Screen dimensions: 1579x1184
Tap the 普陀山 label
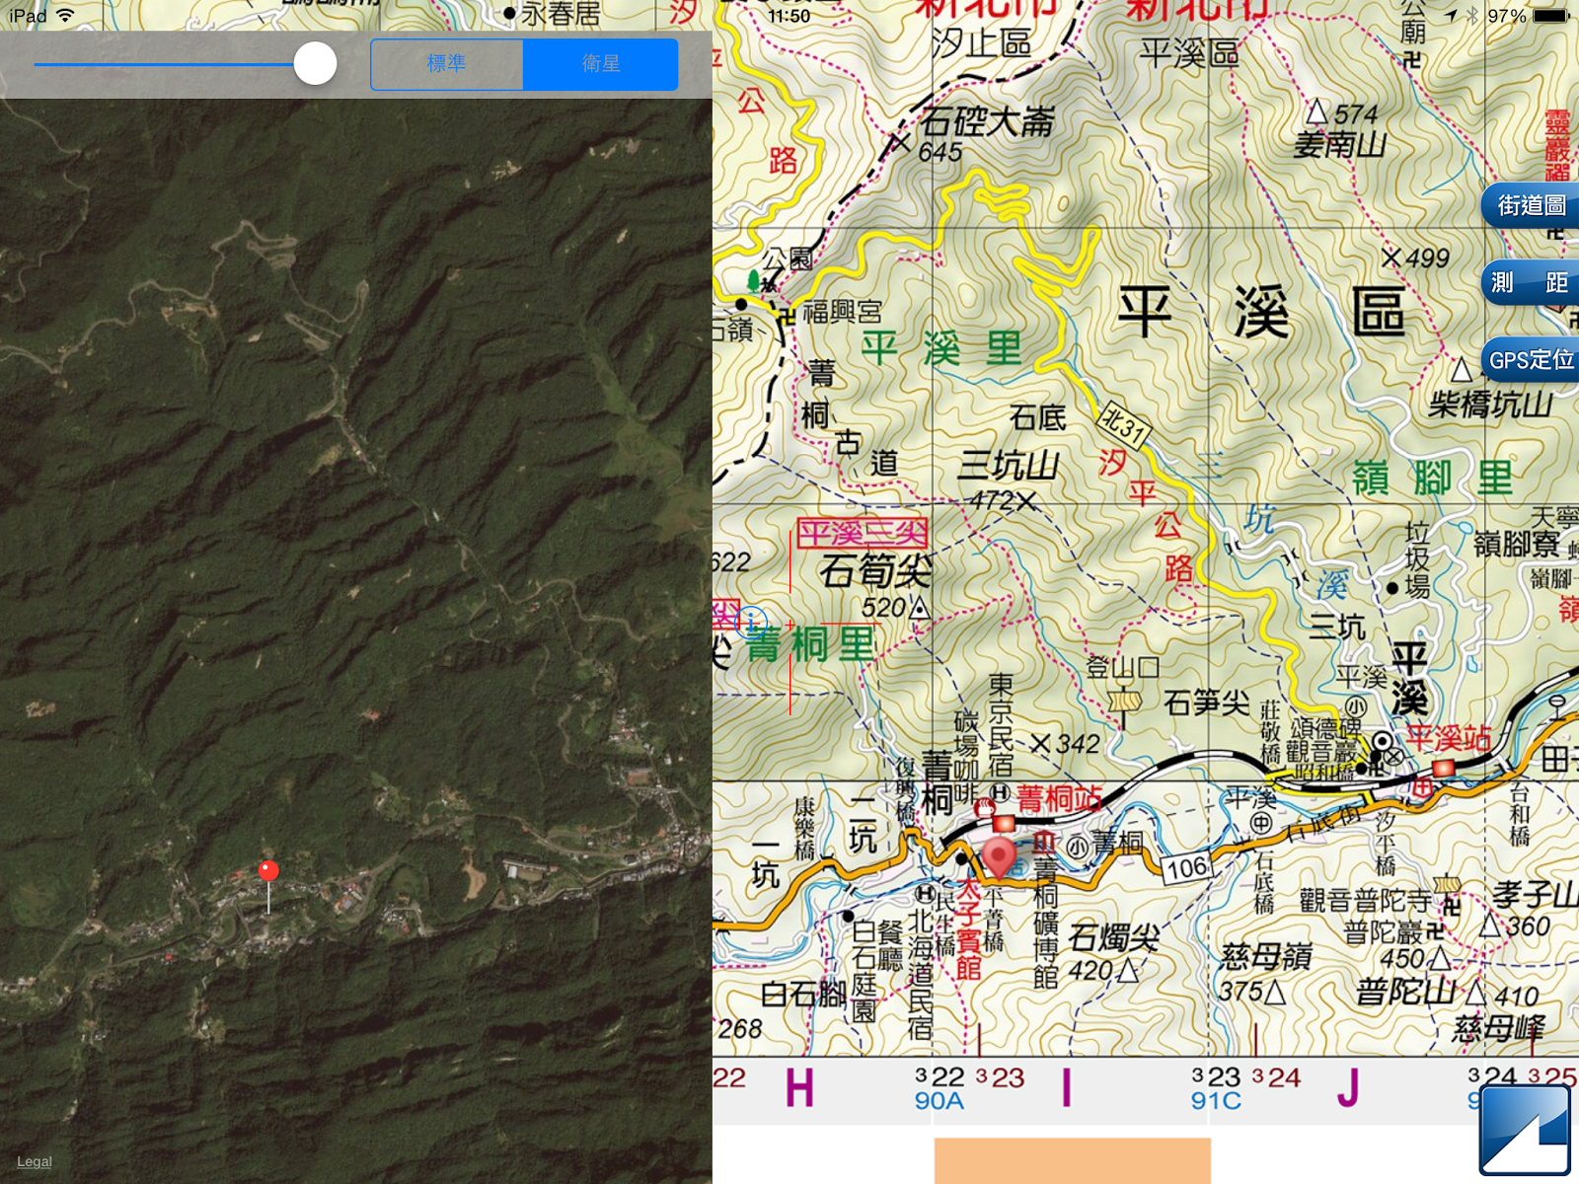coord(1405,991)
